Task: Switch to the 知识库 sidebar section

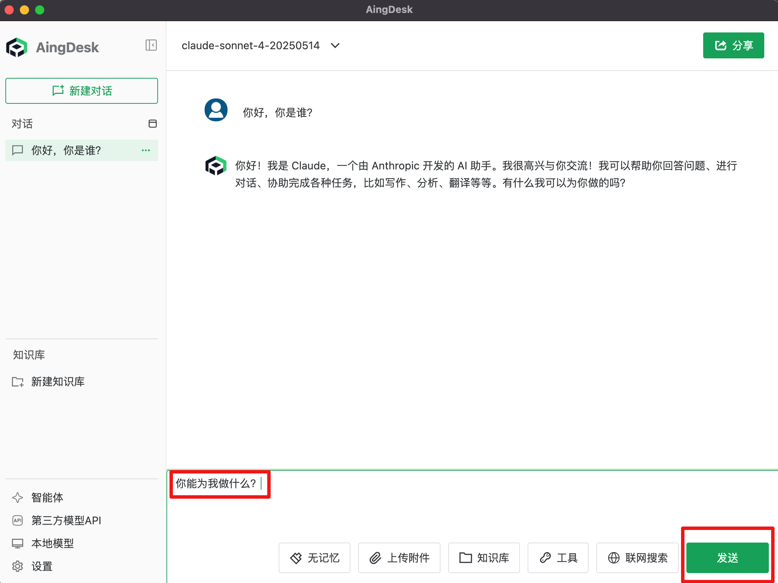Action: tap(28, 355)
